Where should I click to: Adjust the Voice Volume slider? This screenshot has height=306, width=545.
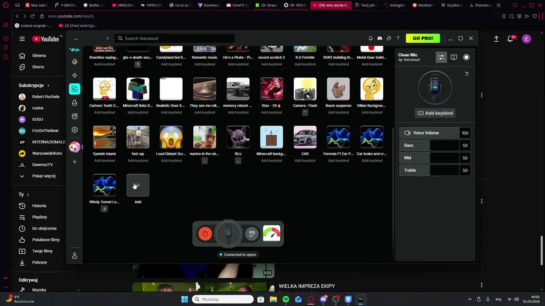(435, 133)
